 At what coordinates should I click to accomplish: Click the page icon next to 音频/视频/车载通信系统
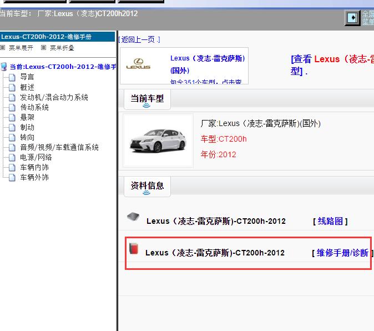(x=12, y=148)
